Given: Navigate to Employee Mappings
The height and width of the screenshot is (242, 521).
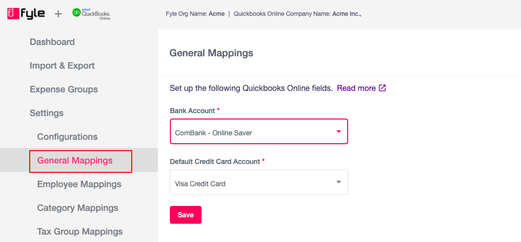Looking at the screenshot, I should [x=79, y=184].
